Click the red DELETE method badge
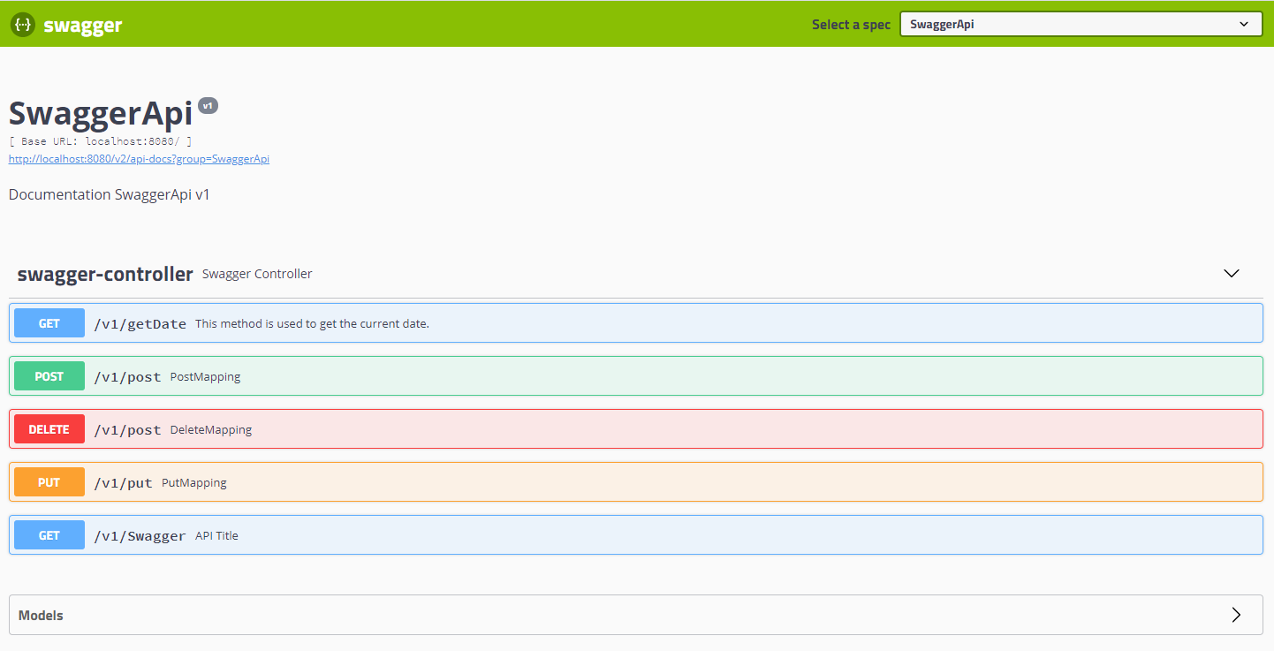 [49, 429]
